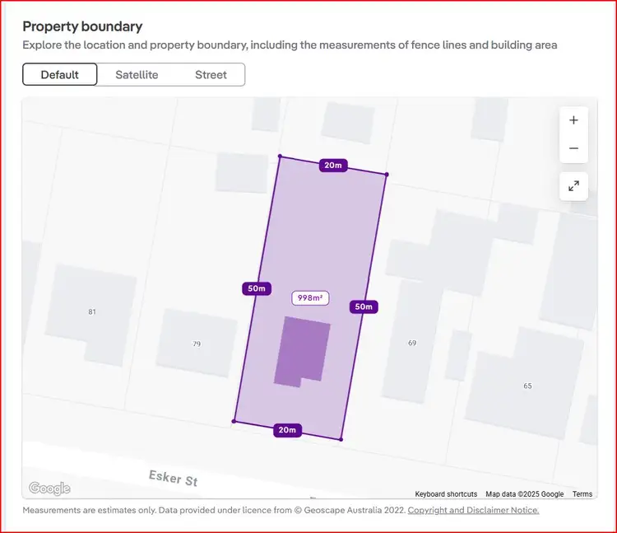
Task: Click the property numbered 69
Action: click(x=411, y=343)
